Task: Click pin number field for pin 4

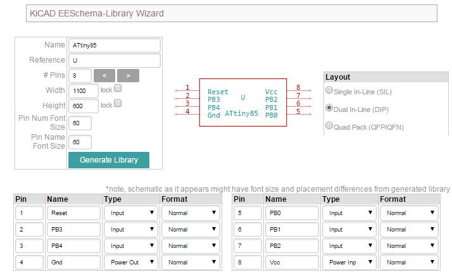Action: (29, 263)
